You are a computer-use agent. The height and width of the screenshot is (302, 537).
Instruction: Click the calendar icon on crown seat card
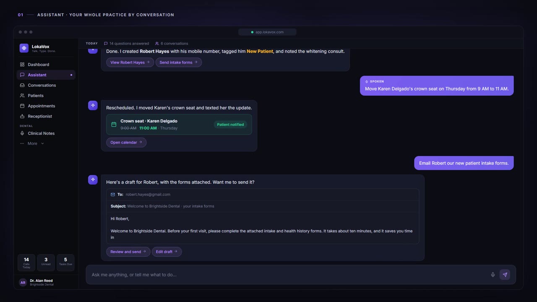114,125
